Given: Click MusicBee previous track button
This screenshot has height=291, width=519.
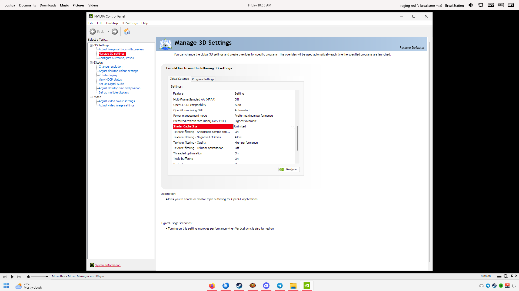Looking at the screenshot, I should tap(5, 276).
